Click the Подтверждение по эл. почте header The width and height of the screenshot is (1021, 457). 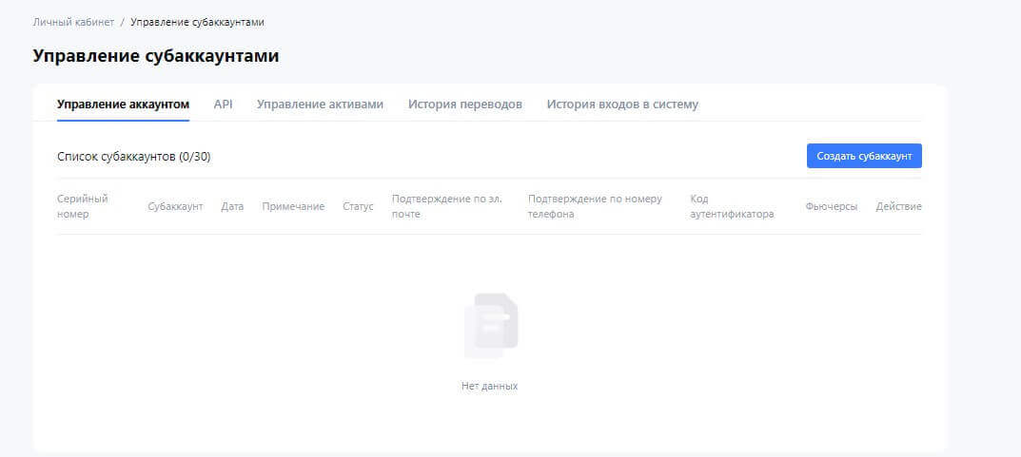[446, 206]
